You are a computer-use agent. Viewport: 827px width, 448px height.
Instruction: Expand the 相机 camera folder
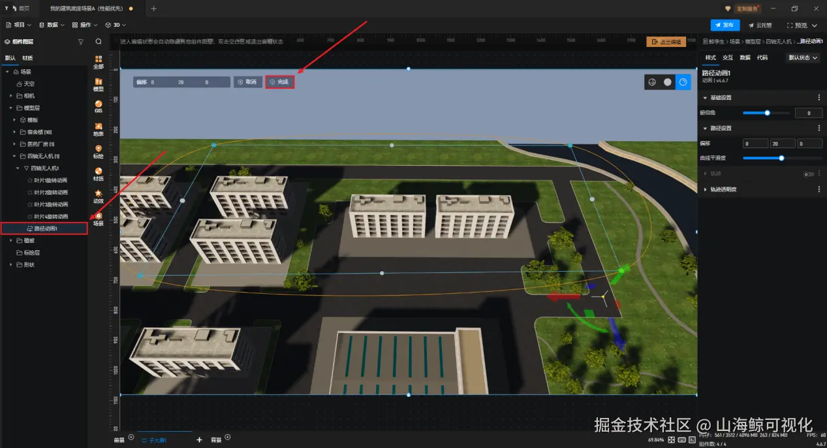point(11,95)
